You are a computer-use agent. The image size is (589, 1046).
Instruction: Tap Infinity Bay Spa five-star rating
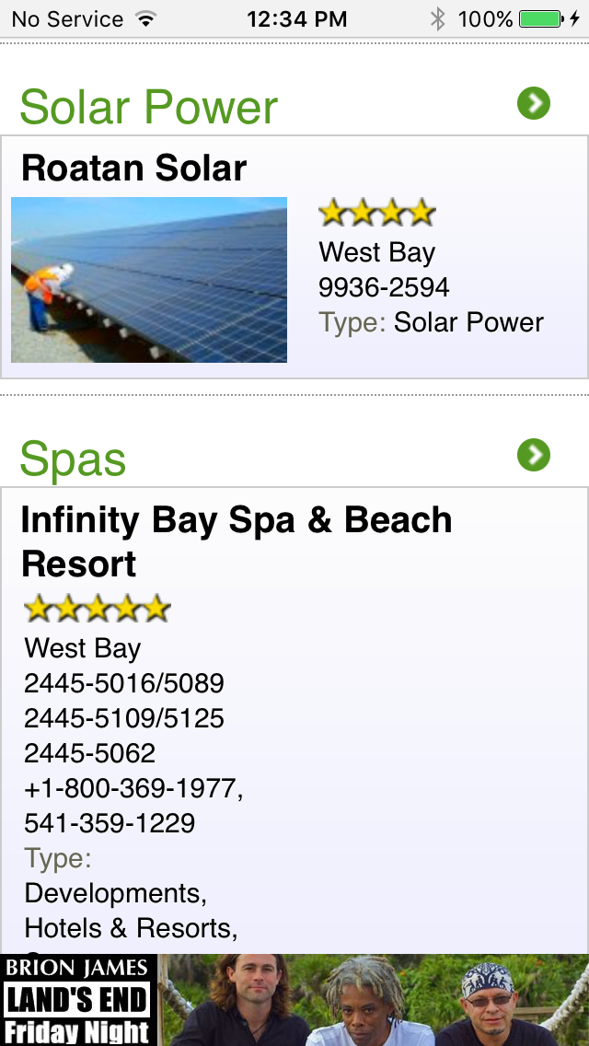click(98, 609)
